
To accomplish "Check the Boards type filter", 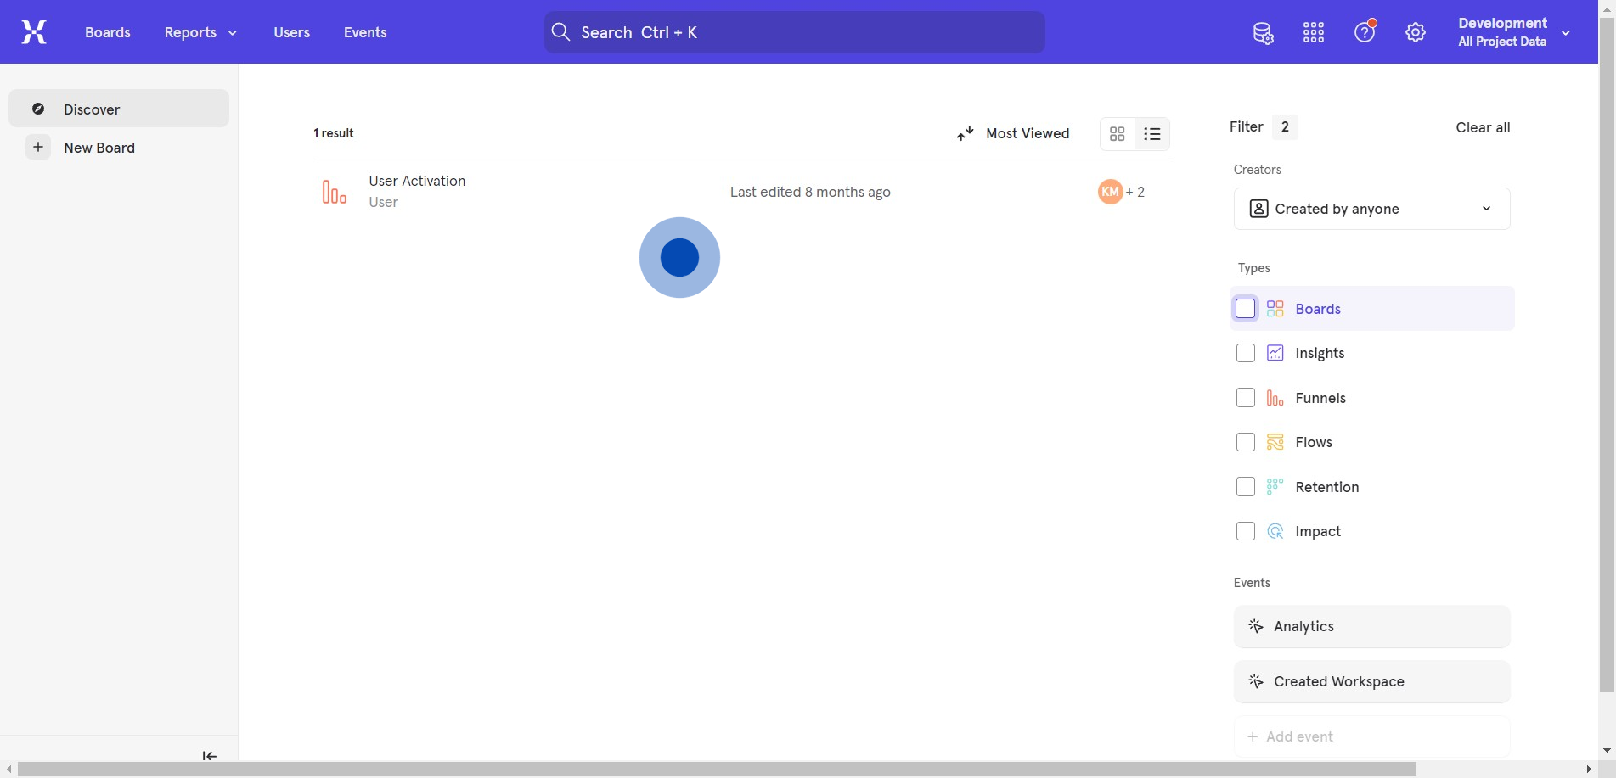I will pos(1245,309).
